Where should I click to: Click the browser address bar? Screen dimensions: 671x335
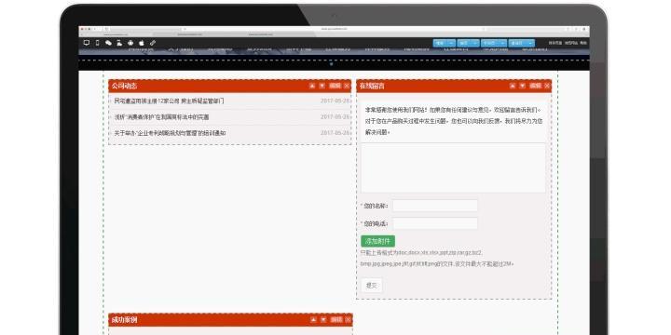coord(334,29)
